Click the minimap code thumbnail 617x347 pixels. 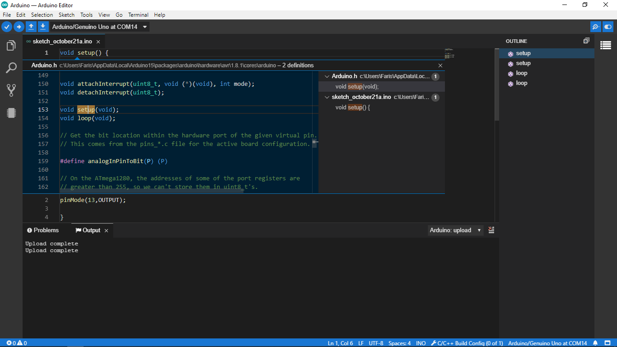[x=449, y=53]
